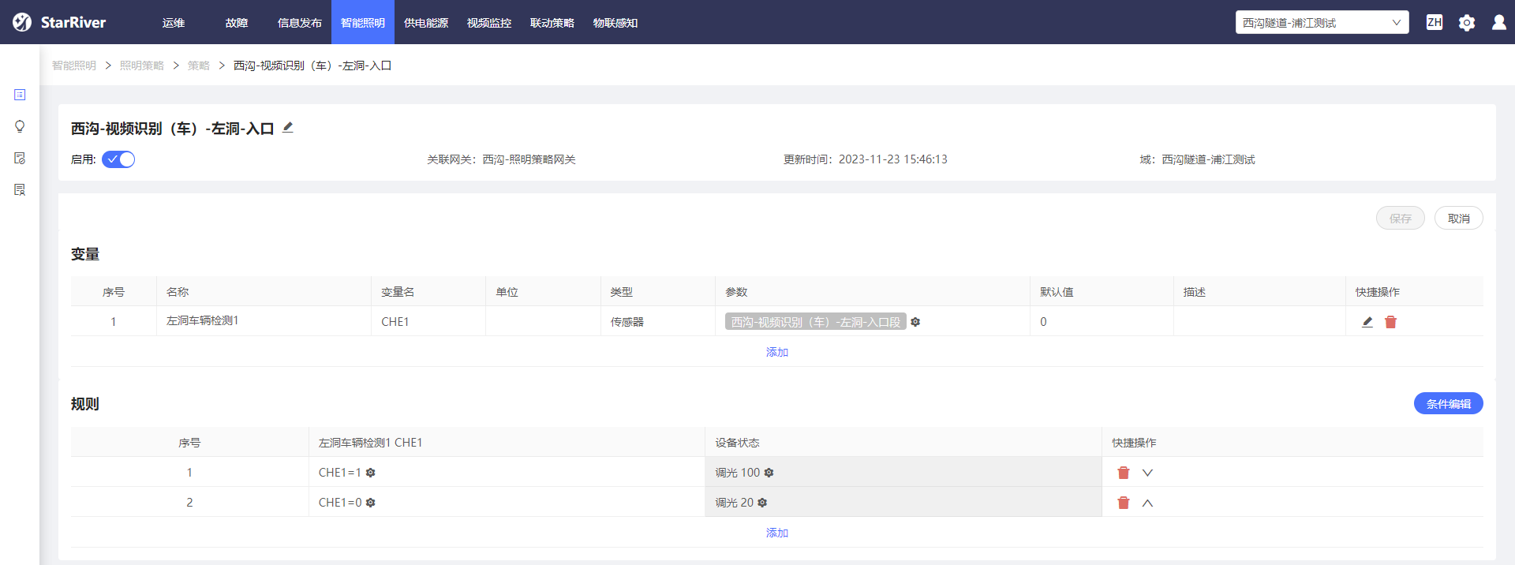Click the 左洞车辆检测1 CHE1 column header
The image size is (1515, 565).
click(x=507, y=442)
